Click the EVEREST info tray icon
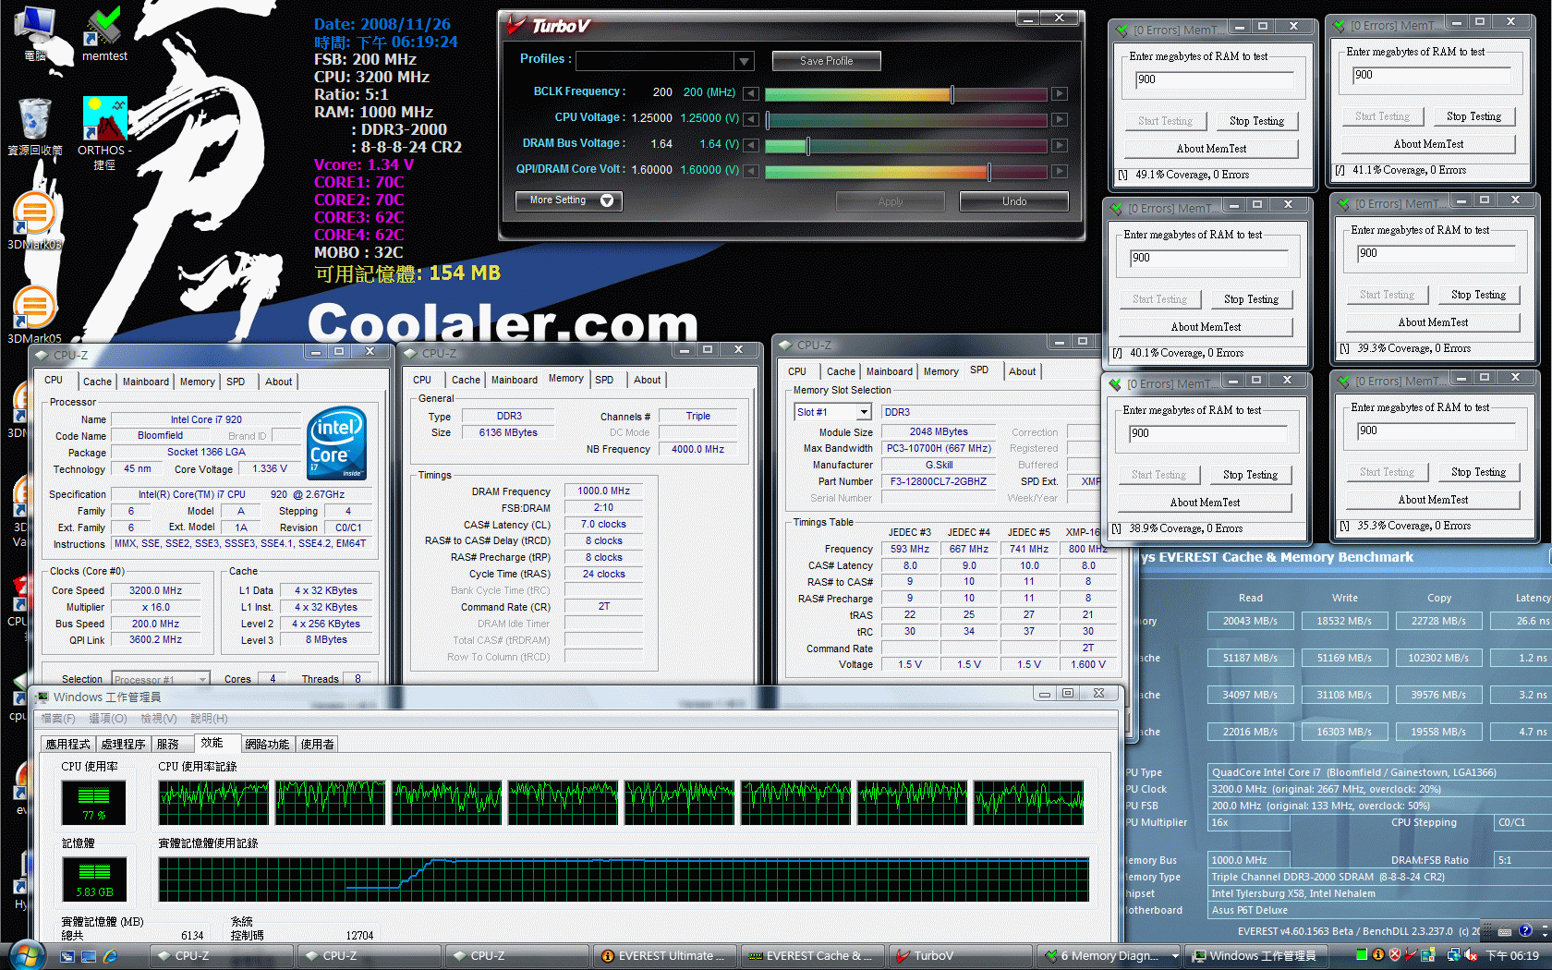Viewport: 1552px width, 970px height. pos(1378,954)
